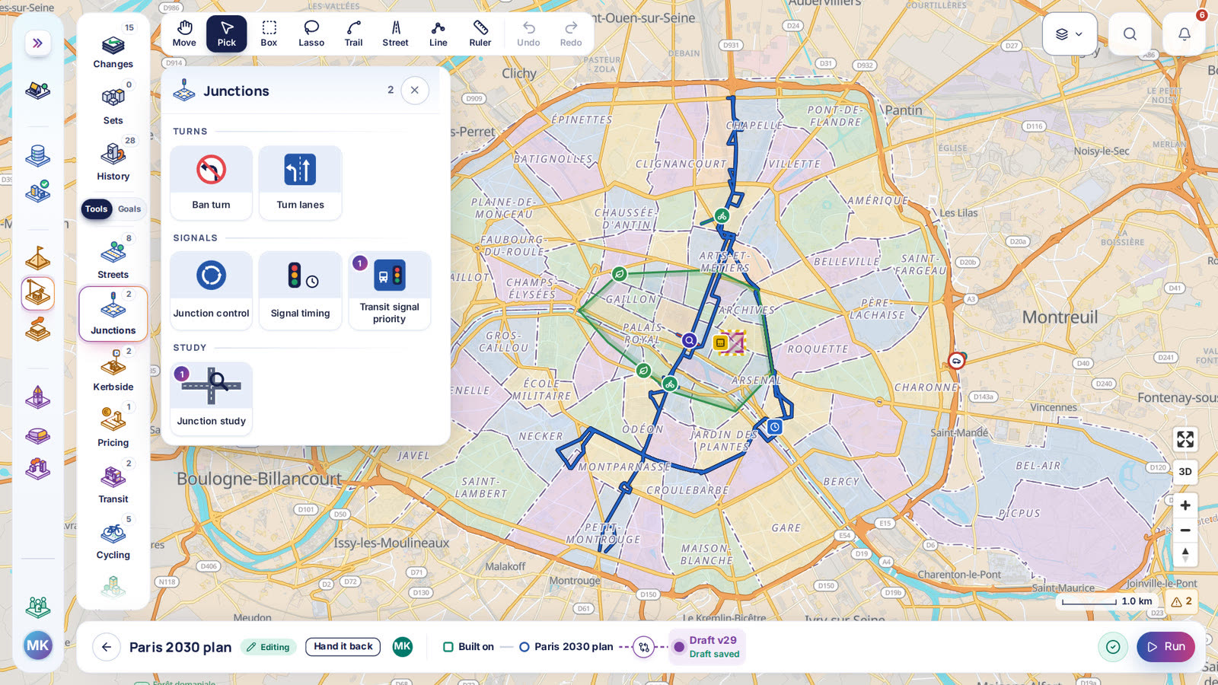Viewport: 1218px width, 685px height.
Task: Reset map north with compass
Action: click(1185, 554)
